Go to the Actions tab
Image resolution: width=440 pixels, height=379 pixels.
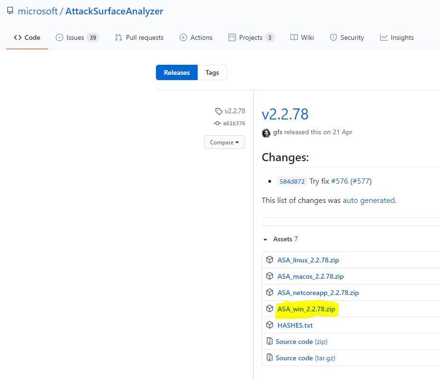click(196, 37)
